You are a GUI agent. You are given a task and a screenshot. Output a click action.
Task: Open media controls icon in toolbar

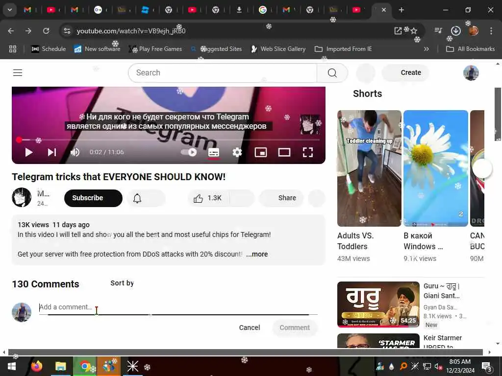[438, 31]
